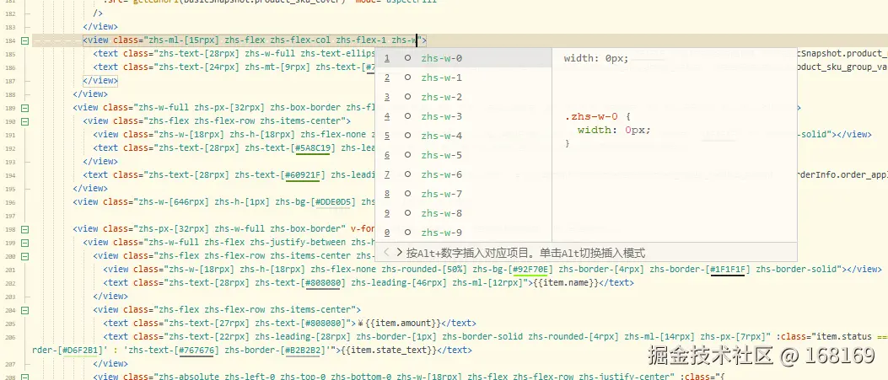Choose the zhs-w-5 suggestion

[463, 155]
